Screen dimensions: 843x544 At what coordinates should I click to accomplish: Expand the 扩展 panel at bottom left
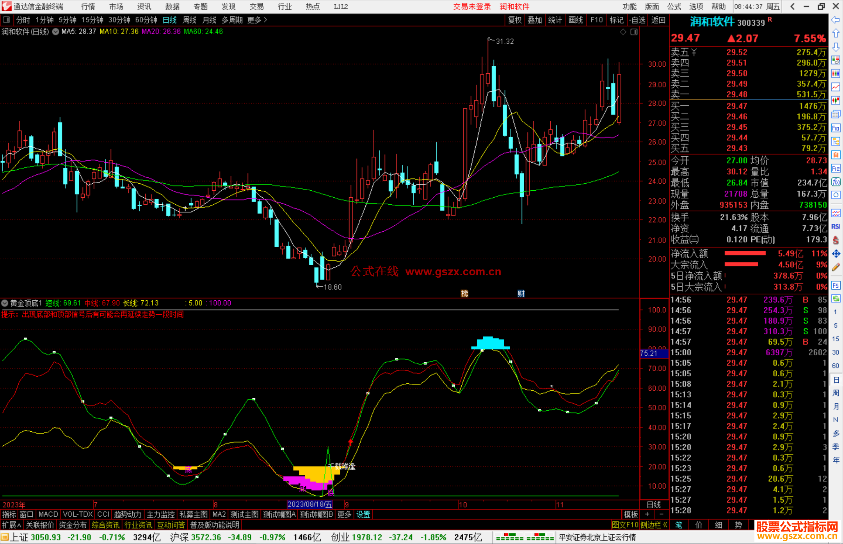click(12, 525)
